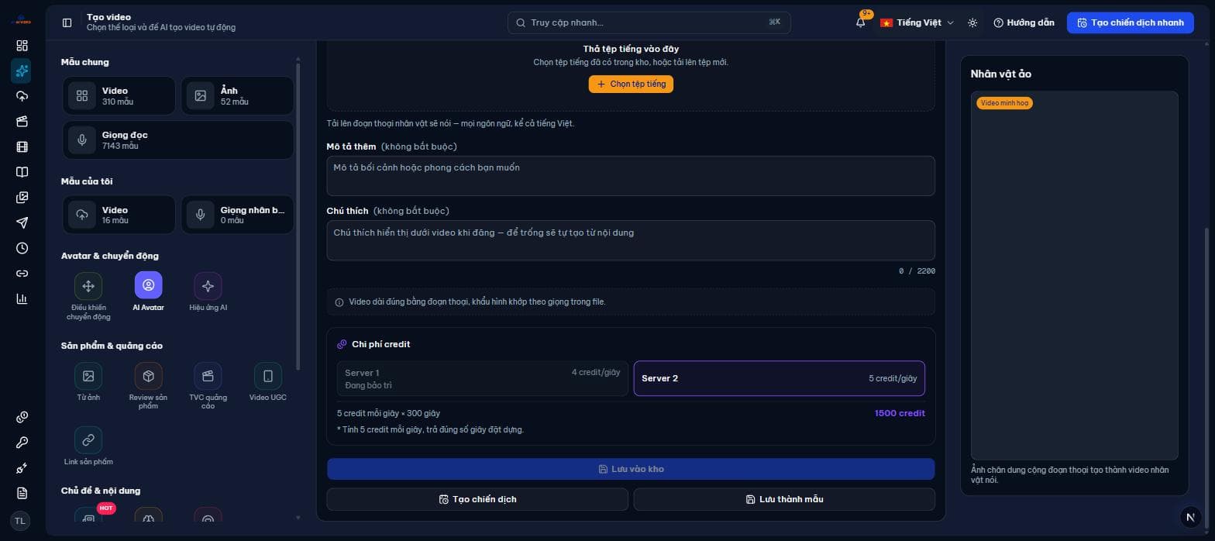Select the Điều khiển chuyển động tool
Screen dimensions: 1215x541
88,296
